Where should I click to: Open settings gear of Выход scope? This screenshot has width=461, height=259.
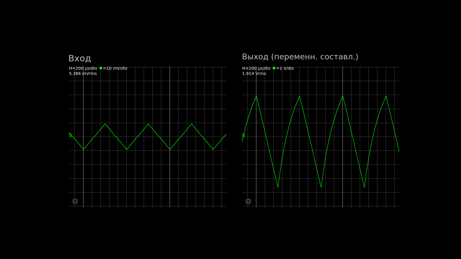click(x=248, y=201)
